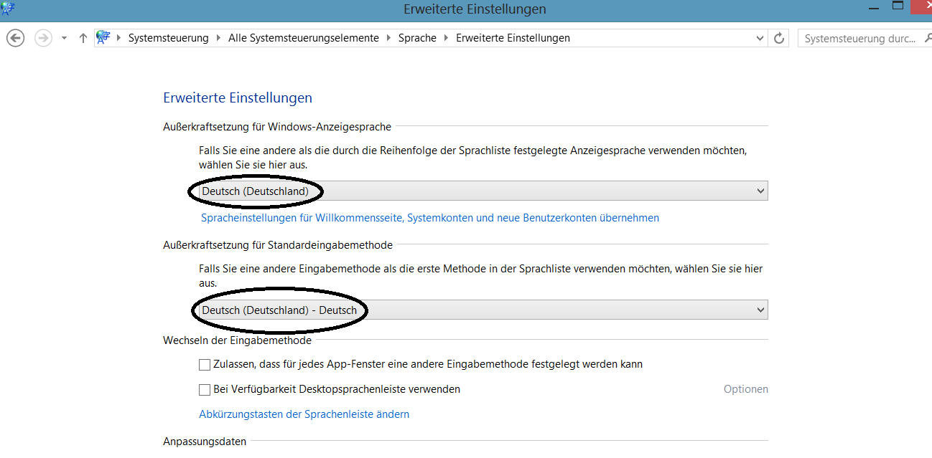Click Außerkraftsetzung für Standardeingabemethode label
Screen dimensions: 932x458
click(x=278, y=245)
